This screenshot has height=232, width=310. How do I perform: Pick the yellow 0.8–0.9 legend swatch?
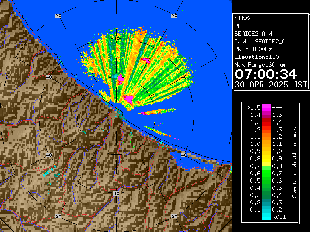pyautogui.click(x=266, y=159)
